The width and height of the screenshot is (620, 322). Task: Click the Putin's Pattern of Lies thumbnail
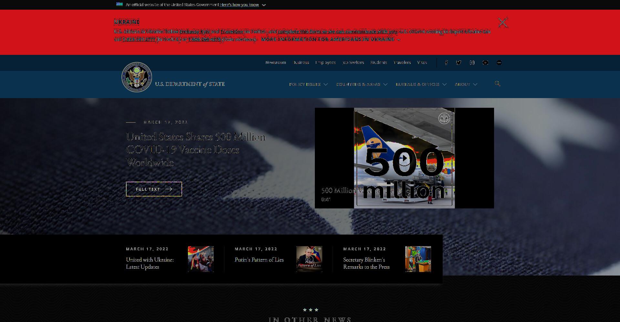coord(309,259)
